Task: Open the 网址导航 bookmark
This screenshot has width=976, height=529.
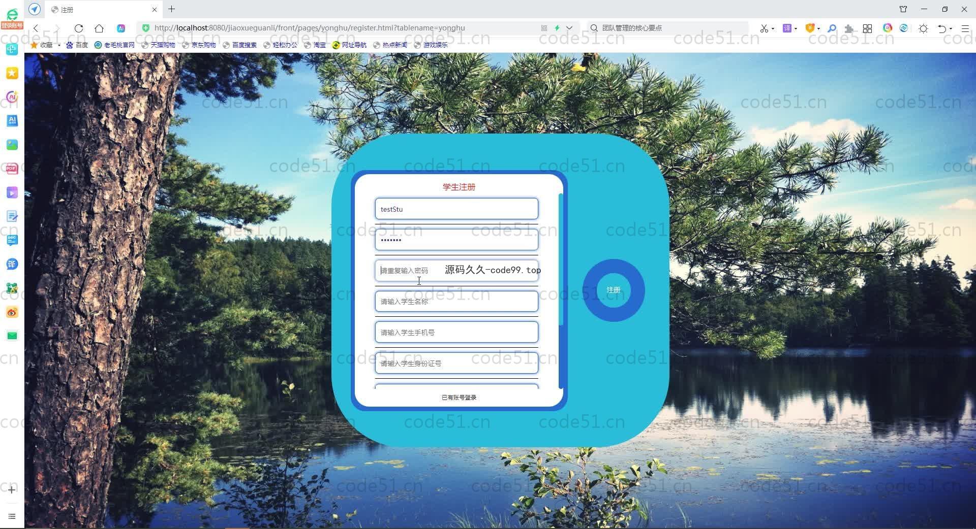Action: 349,45
